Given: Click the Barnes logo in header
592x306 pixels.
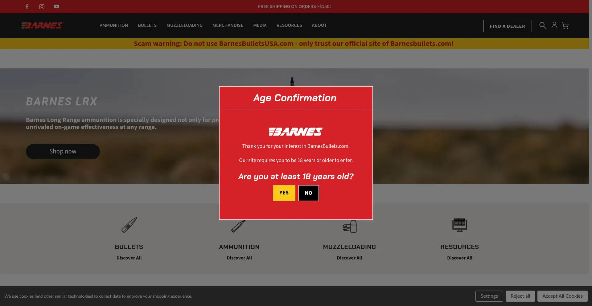Looking at the screenshot, I should (43, 25).
